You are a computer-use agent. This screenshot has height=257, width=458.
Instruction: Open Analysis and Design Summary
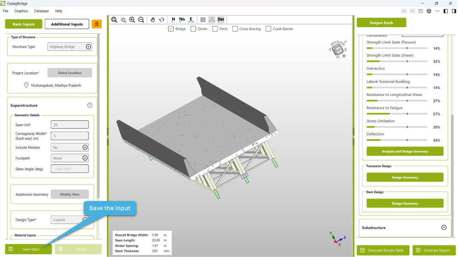(405, 151)
